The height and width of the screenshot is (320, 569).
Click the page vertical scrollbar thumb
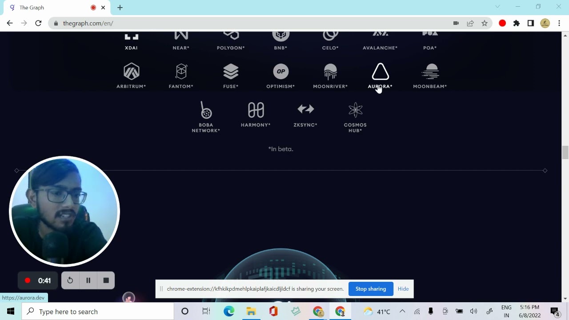pyautogui.click(x=565, y=152)
